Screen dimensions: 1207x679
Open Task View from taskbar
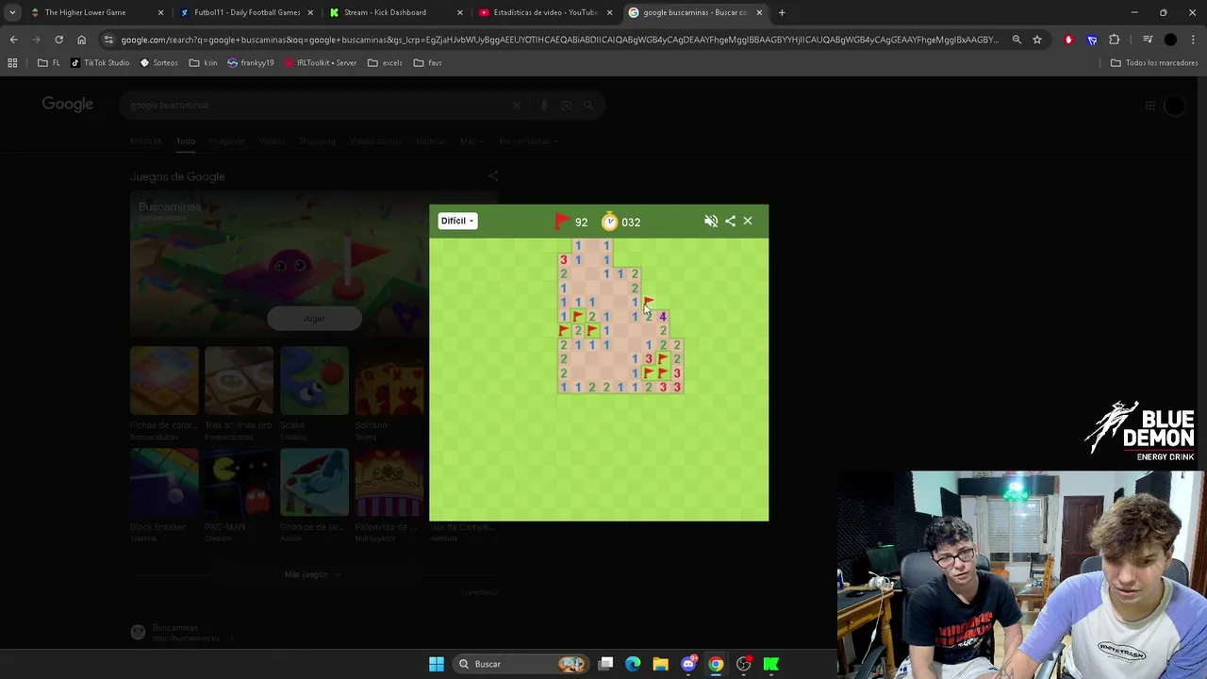pos(606,664)
